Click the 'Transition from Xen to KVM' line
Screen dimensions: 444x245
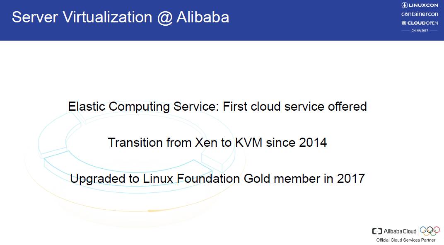[217, 143]
